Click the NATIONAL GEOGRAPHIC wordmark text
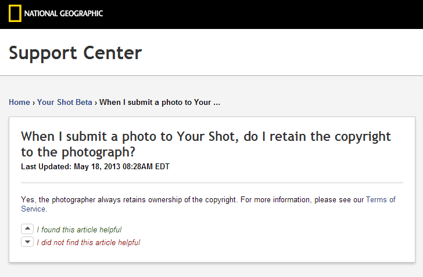 [x=64, y=13]
